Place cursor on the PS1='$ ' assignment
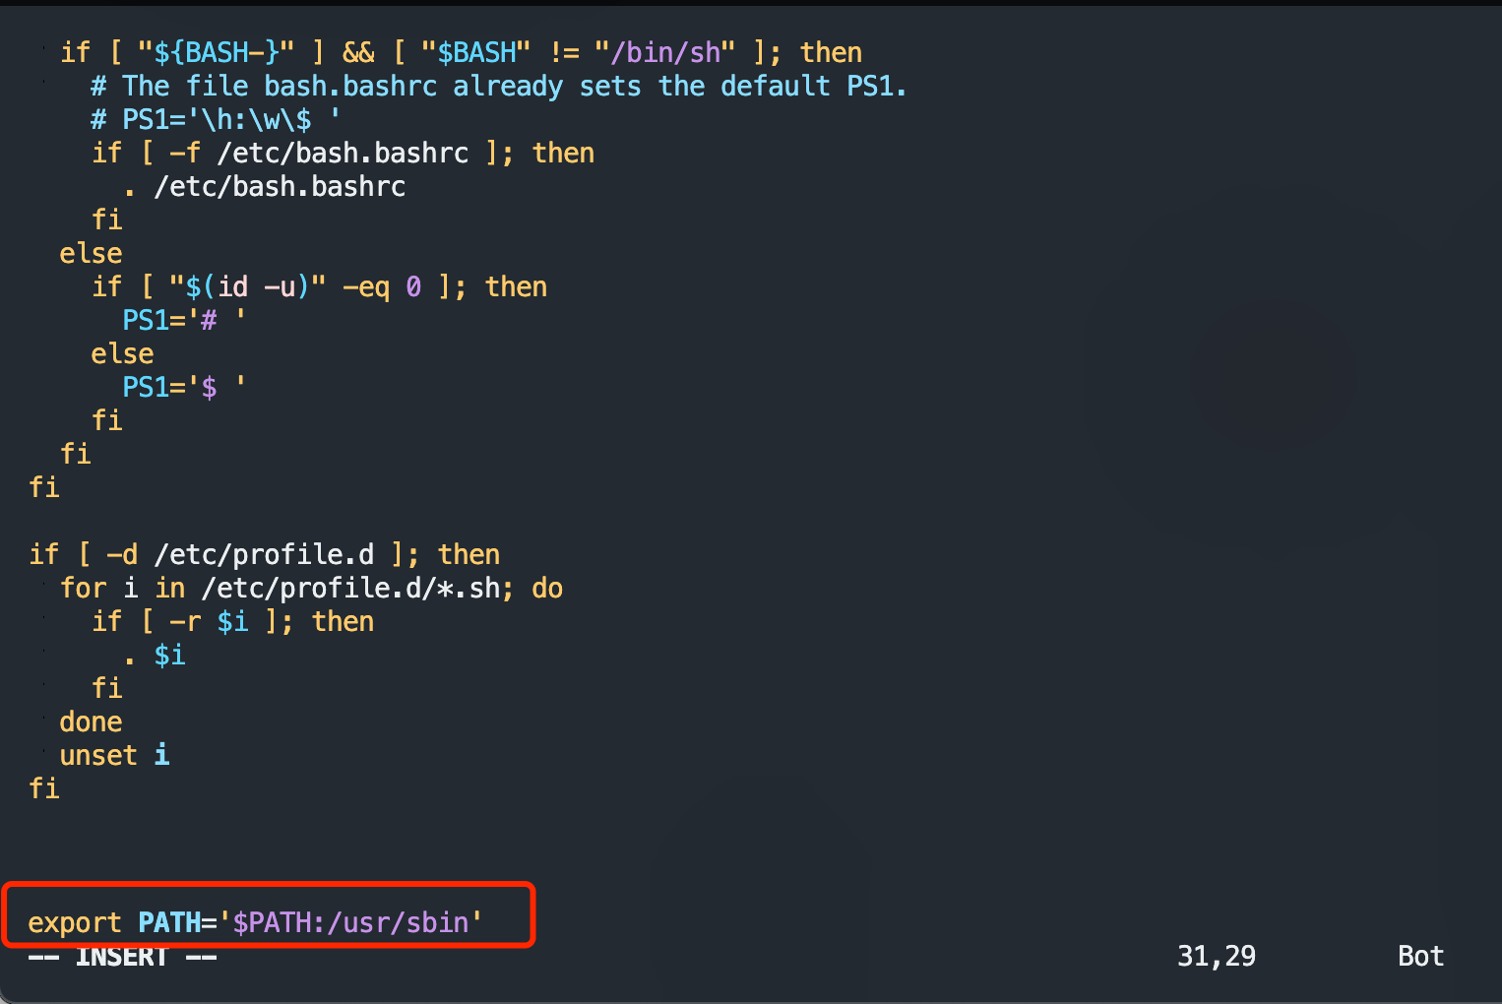 [183, 388]
